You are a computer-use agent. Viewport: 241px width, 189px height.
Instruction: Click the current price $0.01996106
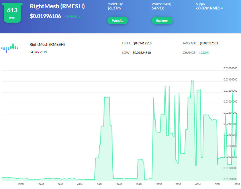point(46,16)
